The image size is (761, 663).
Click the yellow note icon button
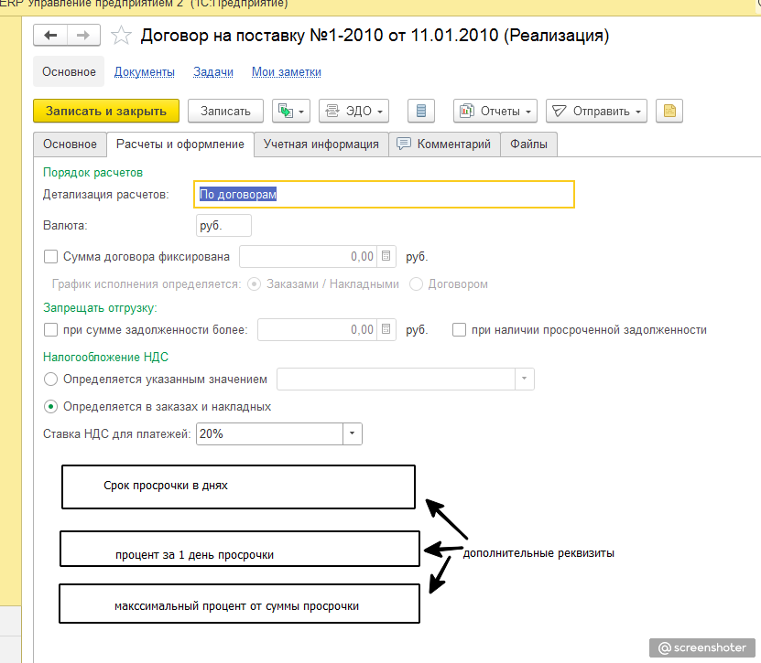[x=669, y=111]
